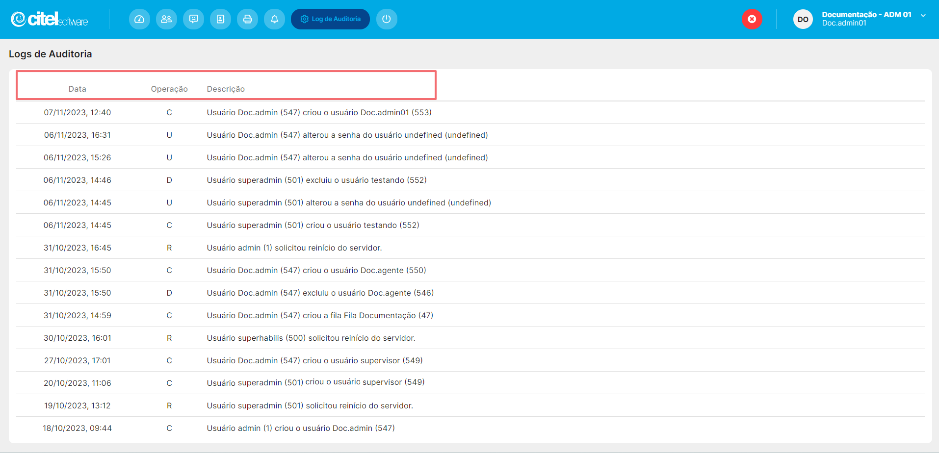Select log about deleting Doc.agente (546)
Viewport: 939px width, 453px height.
[320, 293]
